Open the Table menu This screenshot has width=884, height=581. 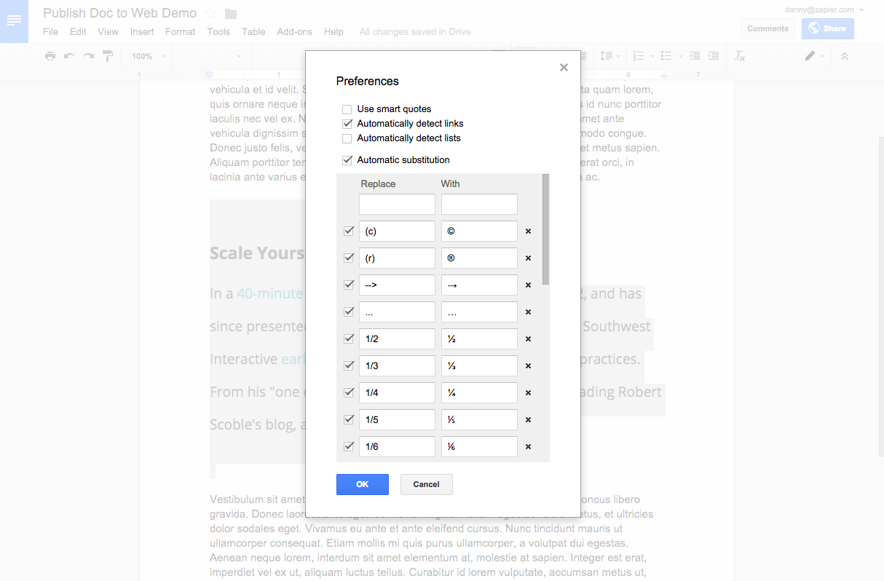[253, 32]
